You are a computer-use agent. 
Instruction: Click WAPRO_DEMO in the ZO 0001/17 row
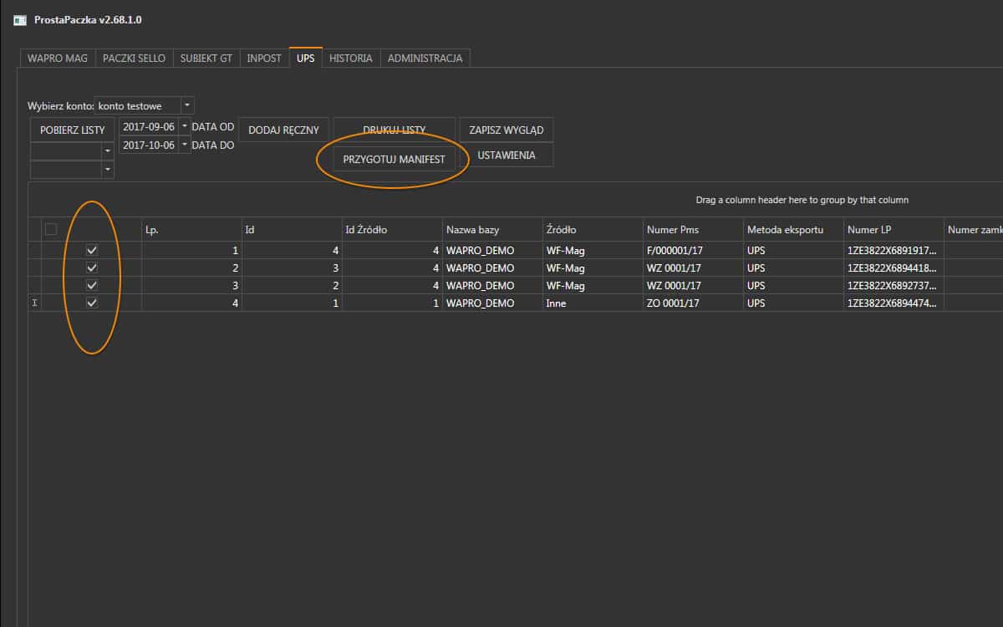point(493,303)
